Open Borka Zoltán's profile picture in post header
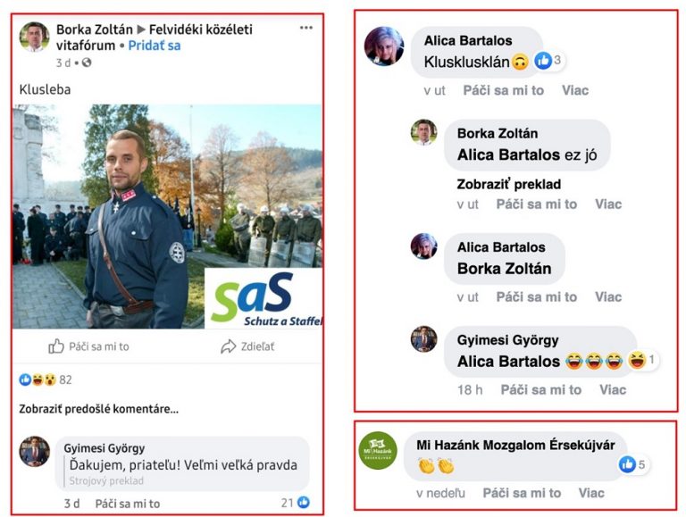This screenshot has width=686, height=517. click(35, 37)
